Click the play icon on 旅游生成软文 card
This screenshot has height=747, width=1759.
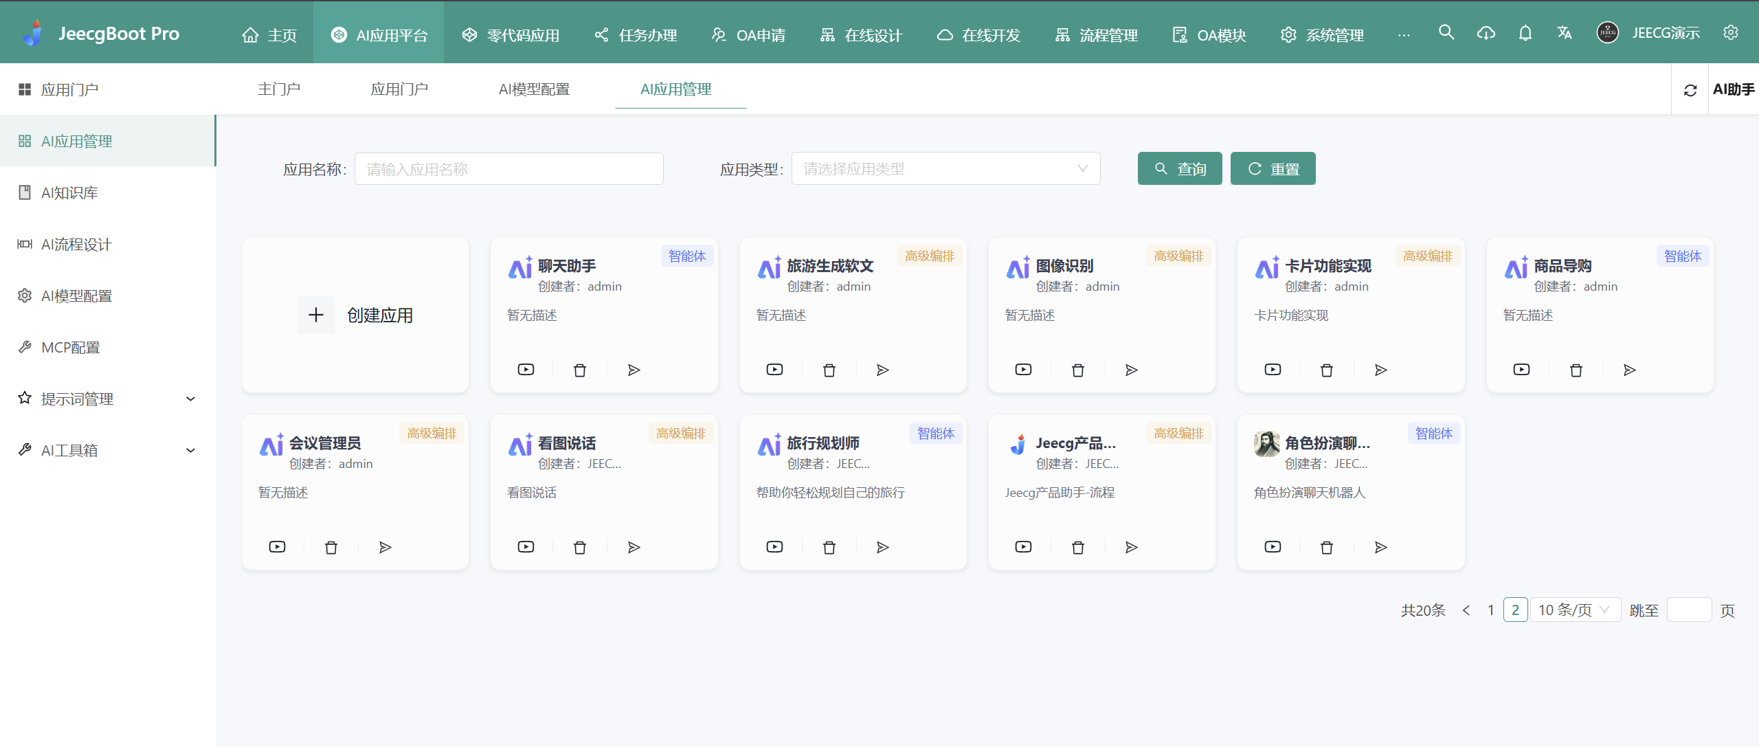[774, 370]
